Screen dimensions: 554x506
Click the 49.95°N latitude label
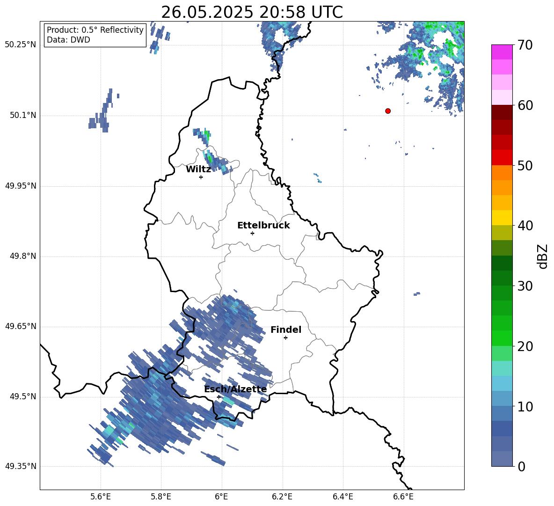tap(21, 186)
